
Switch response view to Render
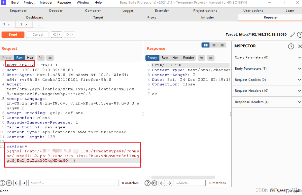188,58
